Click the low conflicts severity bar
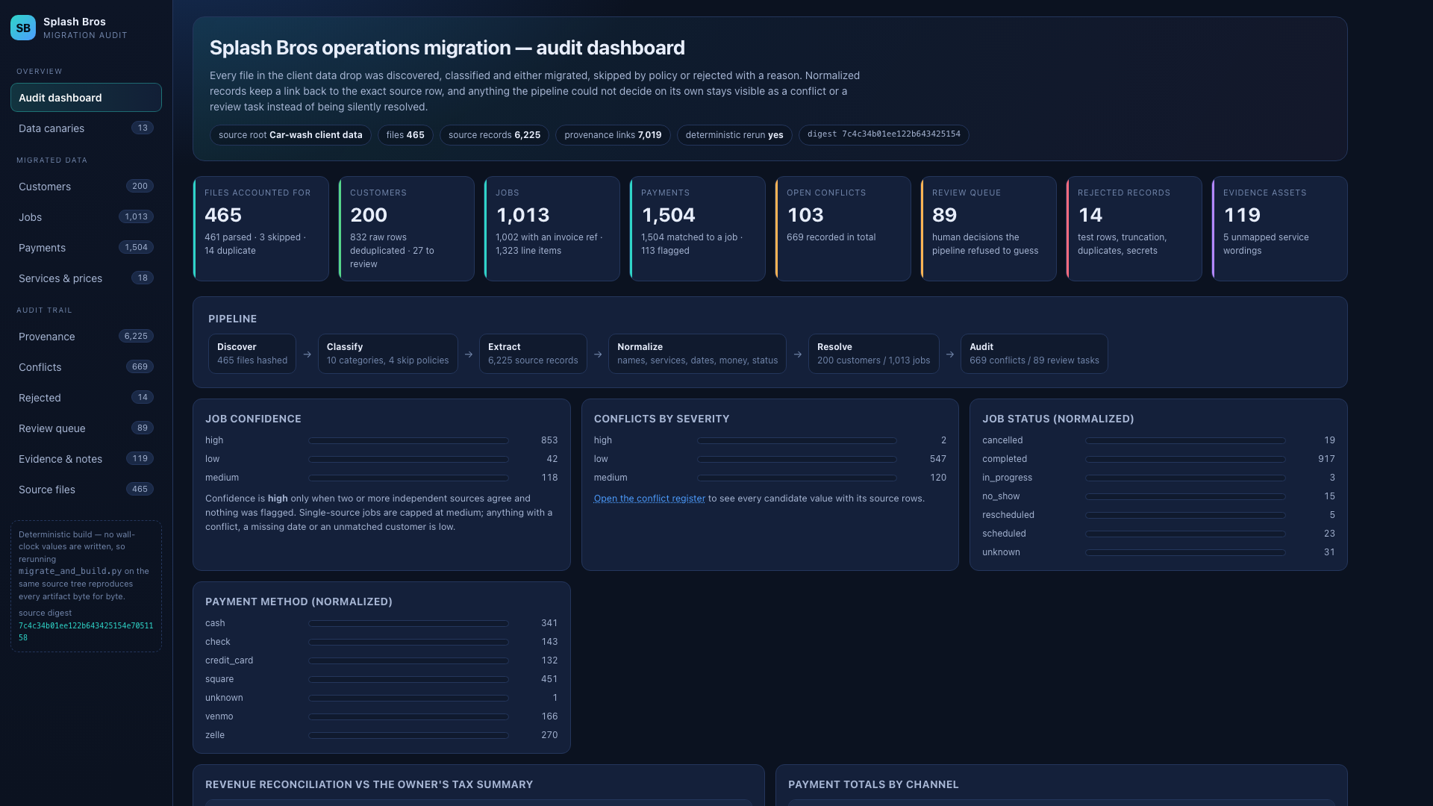 click(797, 459)
